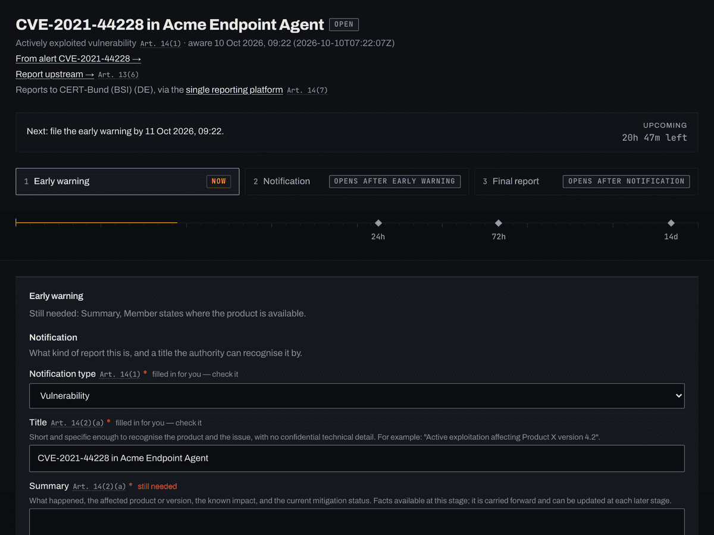Click the 'Report upstream' link

pos(55,74)
